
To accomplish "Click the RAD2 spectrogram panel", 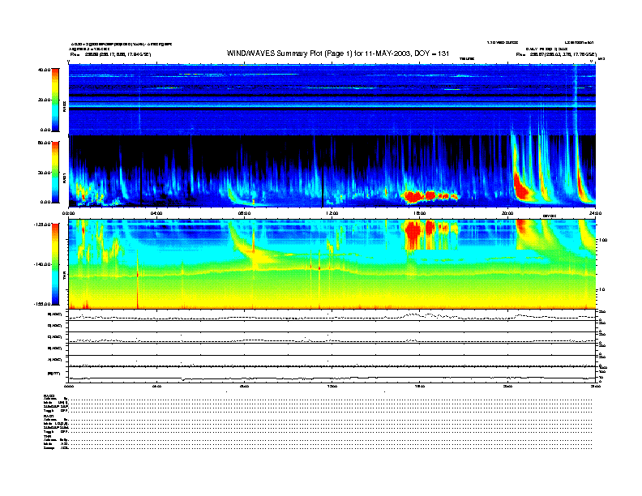I will click(x=332, y=99).
